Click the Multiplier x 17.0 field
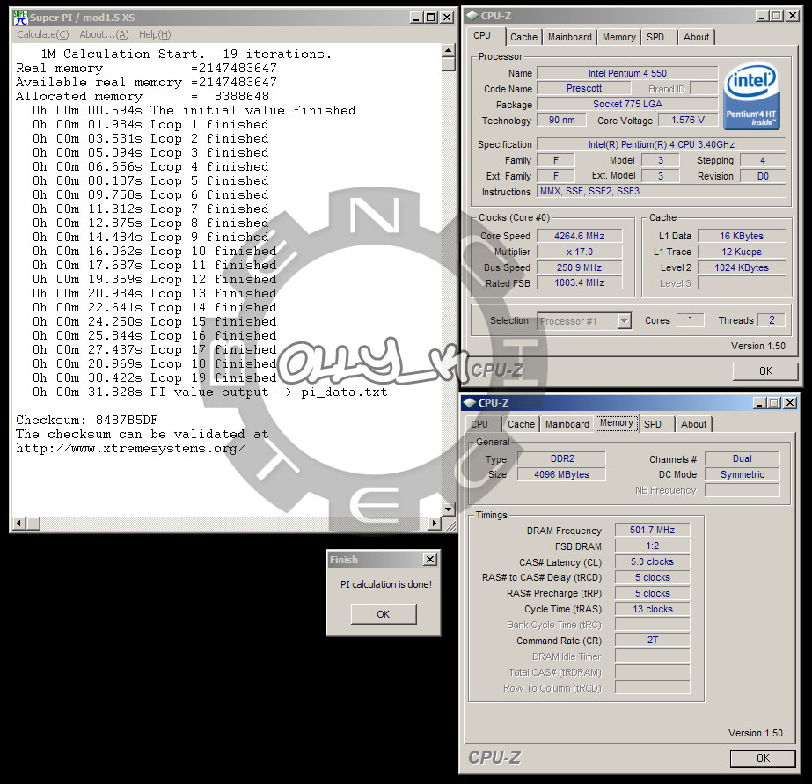This screenshot has width=812, height=784. 579,253
